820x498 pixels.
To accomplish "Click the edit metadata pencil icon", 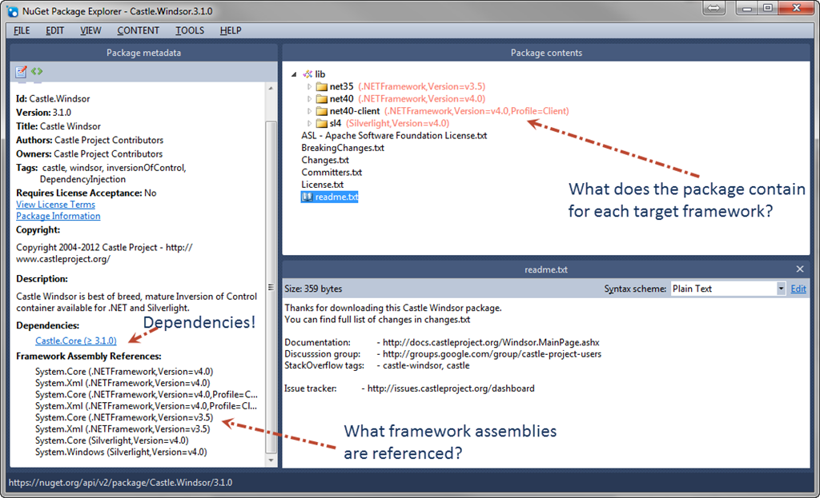I will coord(22,72).
